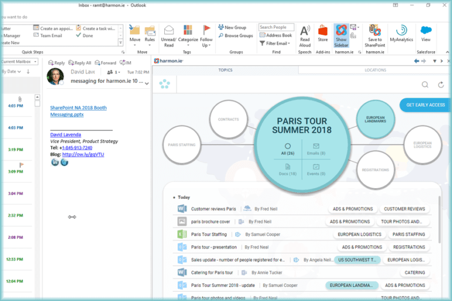Open the By Date sort dropdown
Screen dimensions: 452x301
tap(11, 72)
